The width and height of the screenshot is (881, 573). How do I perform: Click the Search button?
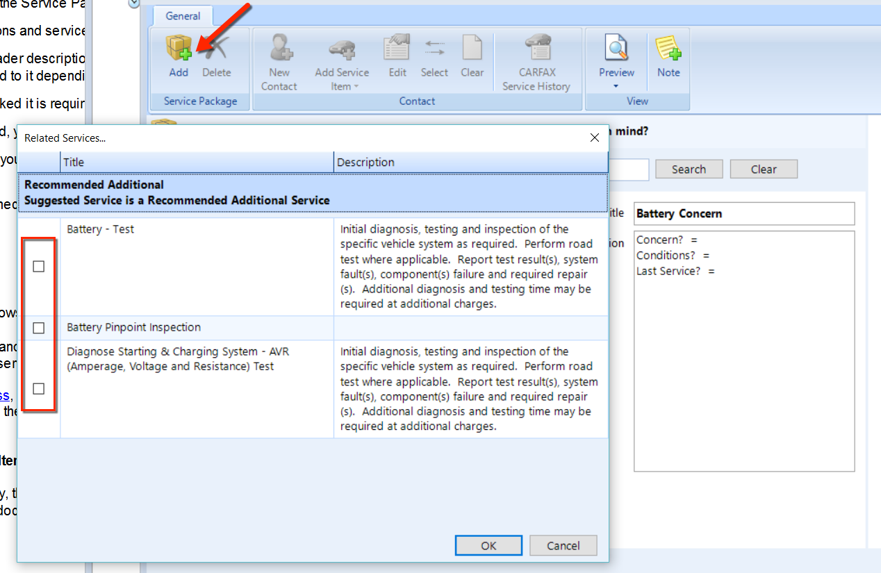[x=688, y=169]
